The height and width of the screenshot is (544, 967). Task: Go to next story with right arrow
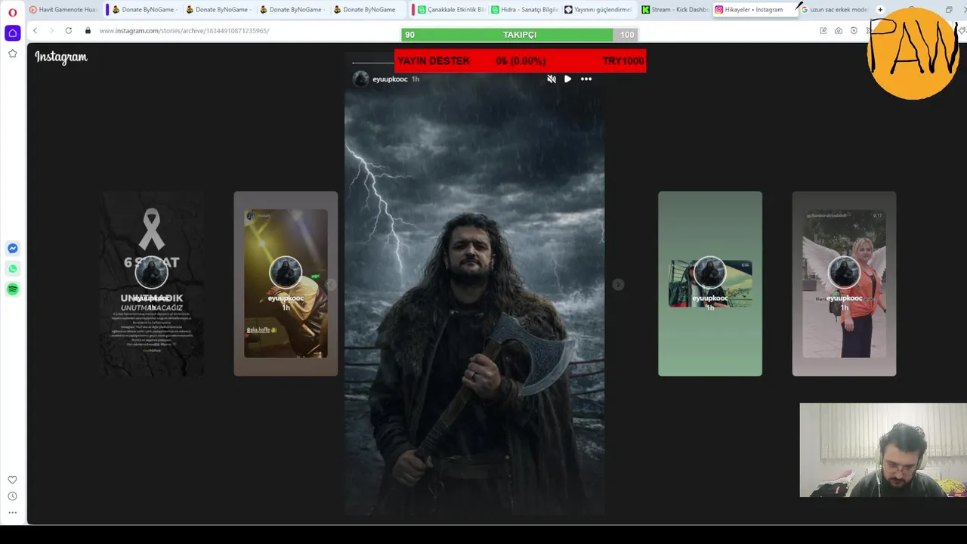pos(618,284)
